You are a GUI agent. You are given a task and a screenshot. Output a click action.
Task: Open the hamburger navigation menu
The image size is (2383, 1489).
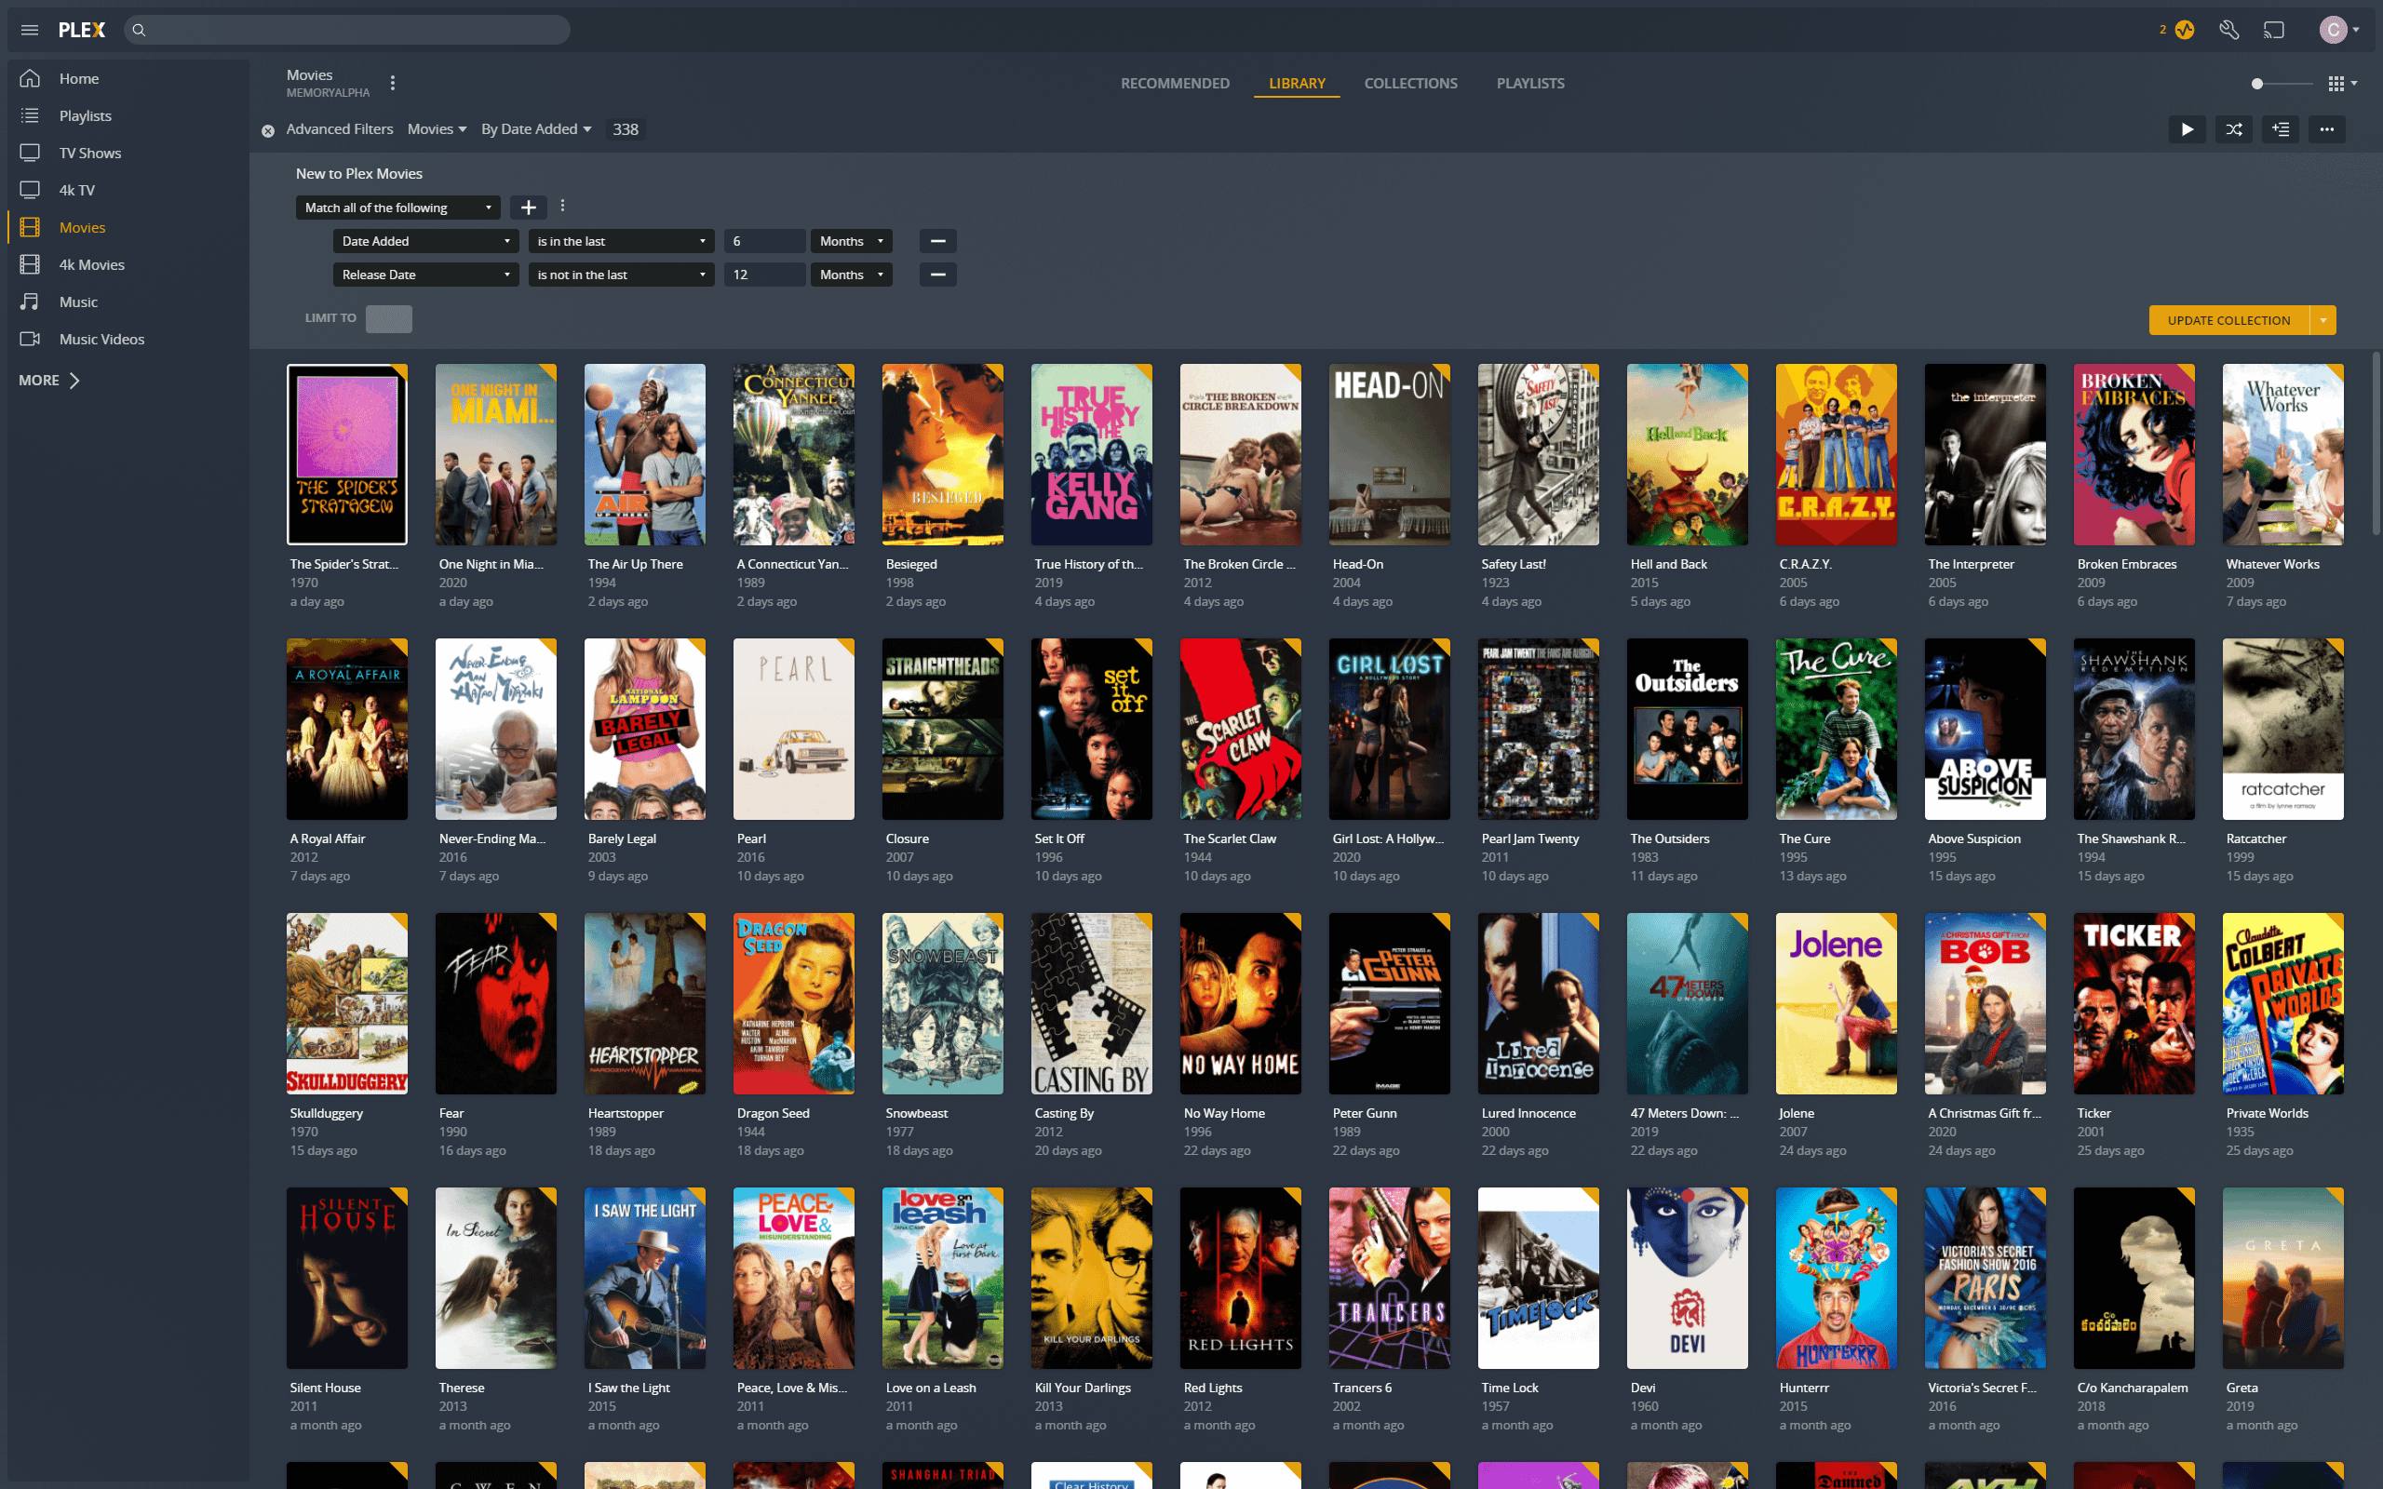(30, 30)
